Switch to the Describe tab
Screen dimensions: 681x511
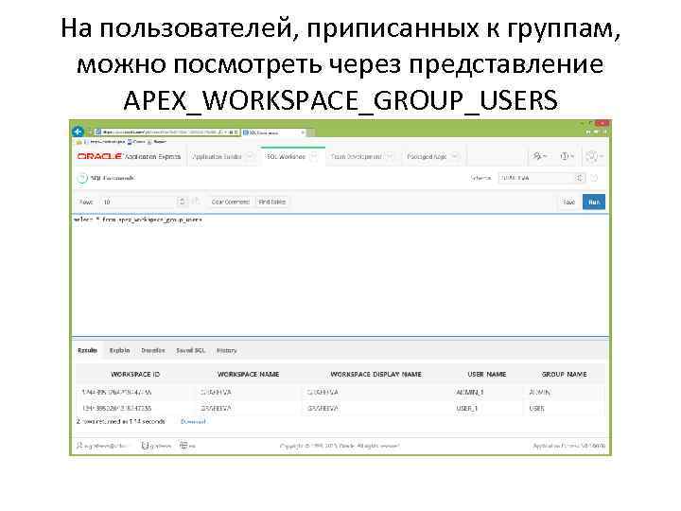pyautogui.click(x=153, y=350)
